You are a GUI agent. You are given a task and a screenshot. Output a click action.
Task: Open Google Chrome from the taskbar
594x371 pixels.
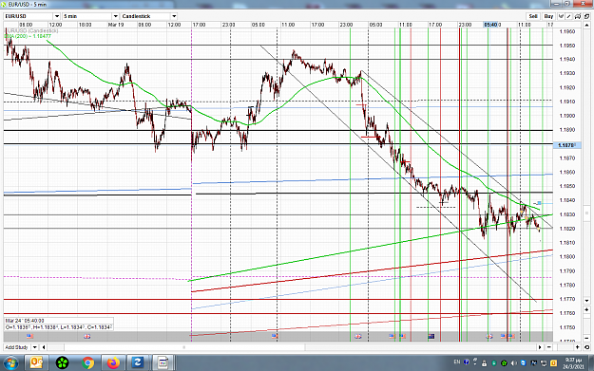[87, 363]
